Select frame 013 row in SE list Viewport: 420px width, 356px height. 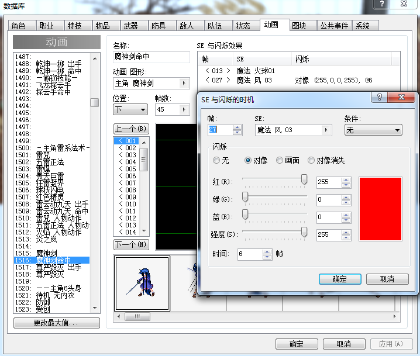tap(299, 71)
